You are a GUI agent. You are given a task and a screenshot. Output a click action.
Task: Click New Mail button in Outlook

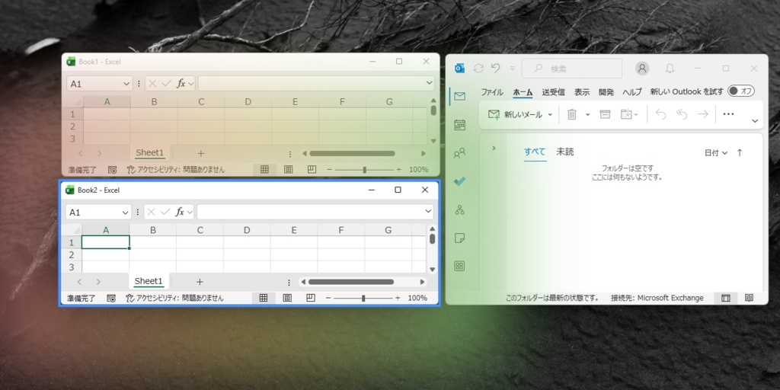tap(514, 114)
